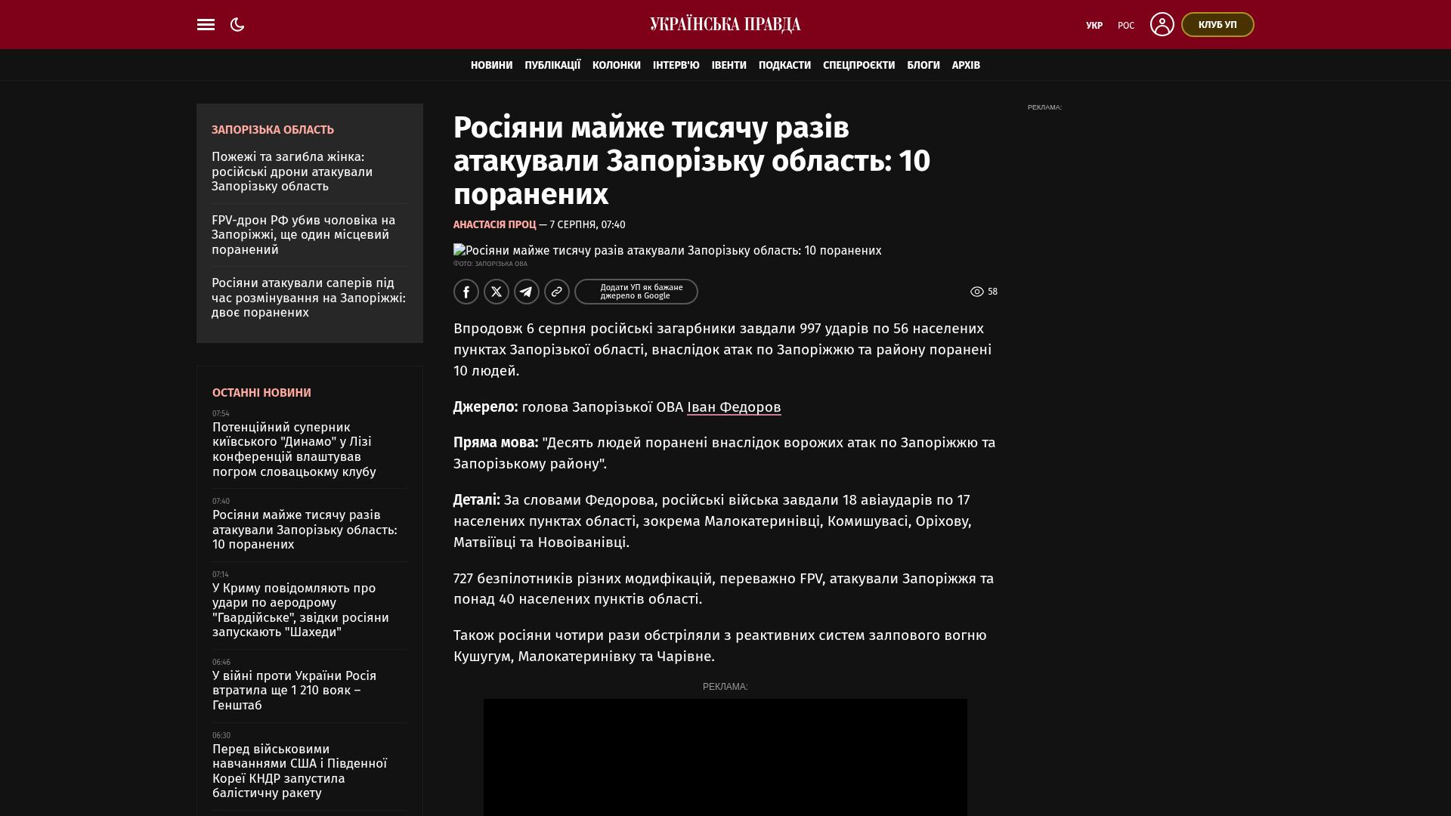The height and width of the screenshot is (816, 1451).
Task: Share article on X
Action: click(x=497, y=292)
